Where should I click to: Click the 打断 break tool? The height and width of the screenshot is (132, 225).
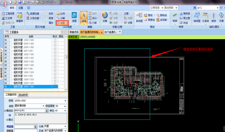coord(93,23)
